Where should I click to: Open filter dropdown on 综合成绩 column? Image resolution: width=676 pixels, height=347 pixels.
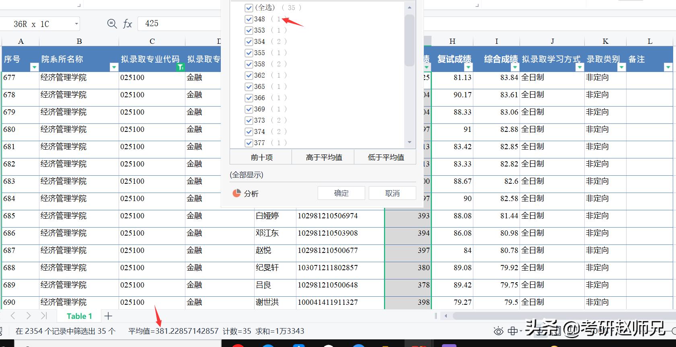point(515,67)
